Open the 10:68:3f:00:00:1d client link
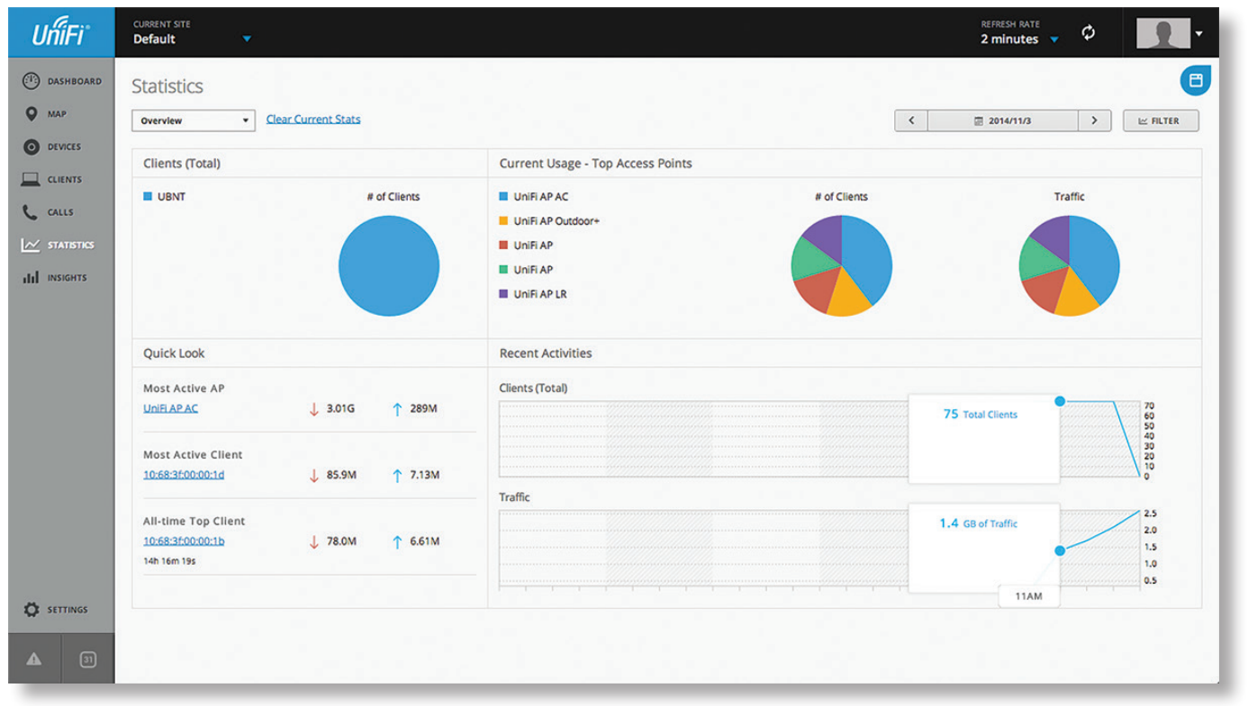 click(184, 474)
